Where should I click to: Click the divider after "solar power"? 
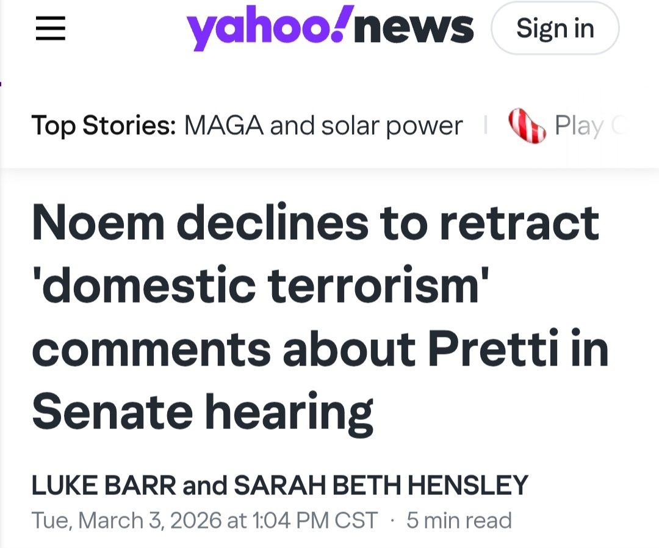coord(486,126)
